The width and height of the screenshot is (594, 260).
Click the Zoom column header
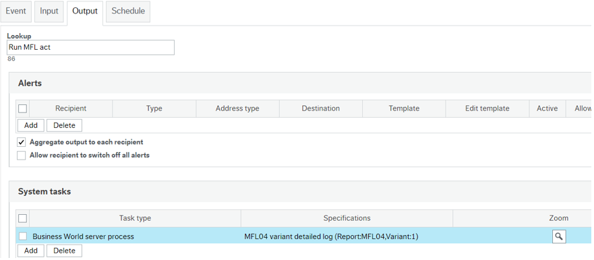click(x=559, y=218)
